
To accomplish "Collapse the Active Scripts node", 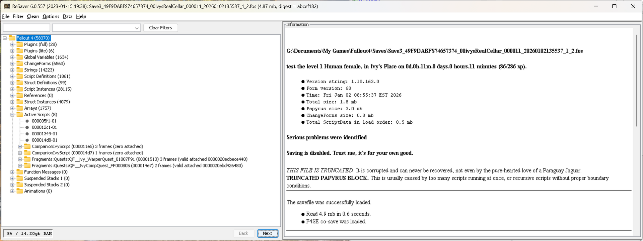I will [x=12, y=115].
